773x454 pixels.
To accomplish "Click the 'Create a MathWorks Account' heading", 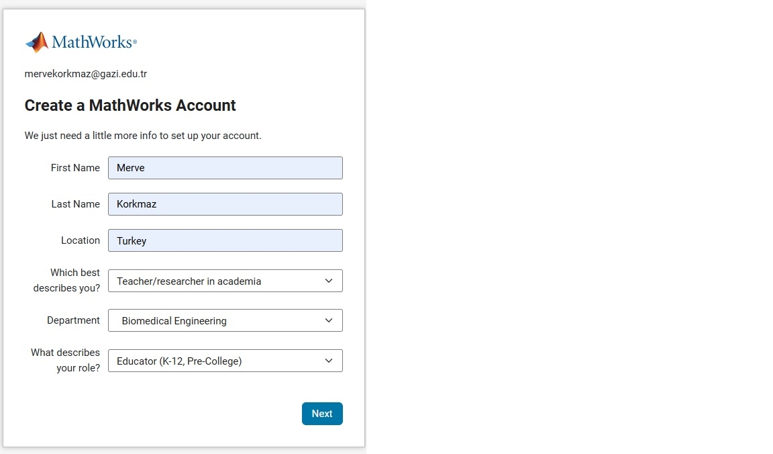I will click(x=130, y=105).
